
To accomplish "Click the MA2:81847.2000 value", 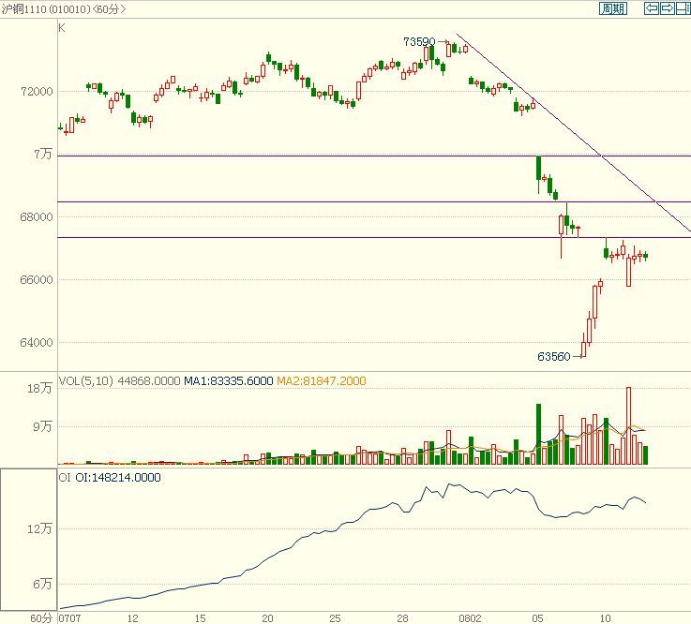I will (322, 381).
